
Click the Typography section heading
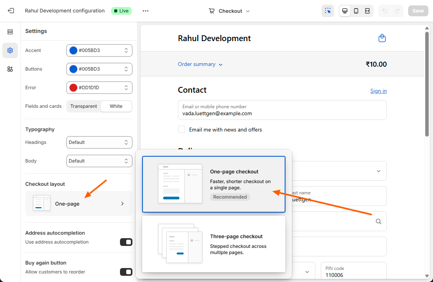point(40,130)
